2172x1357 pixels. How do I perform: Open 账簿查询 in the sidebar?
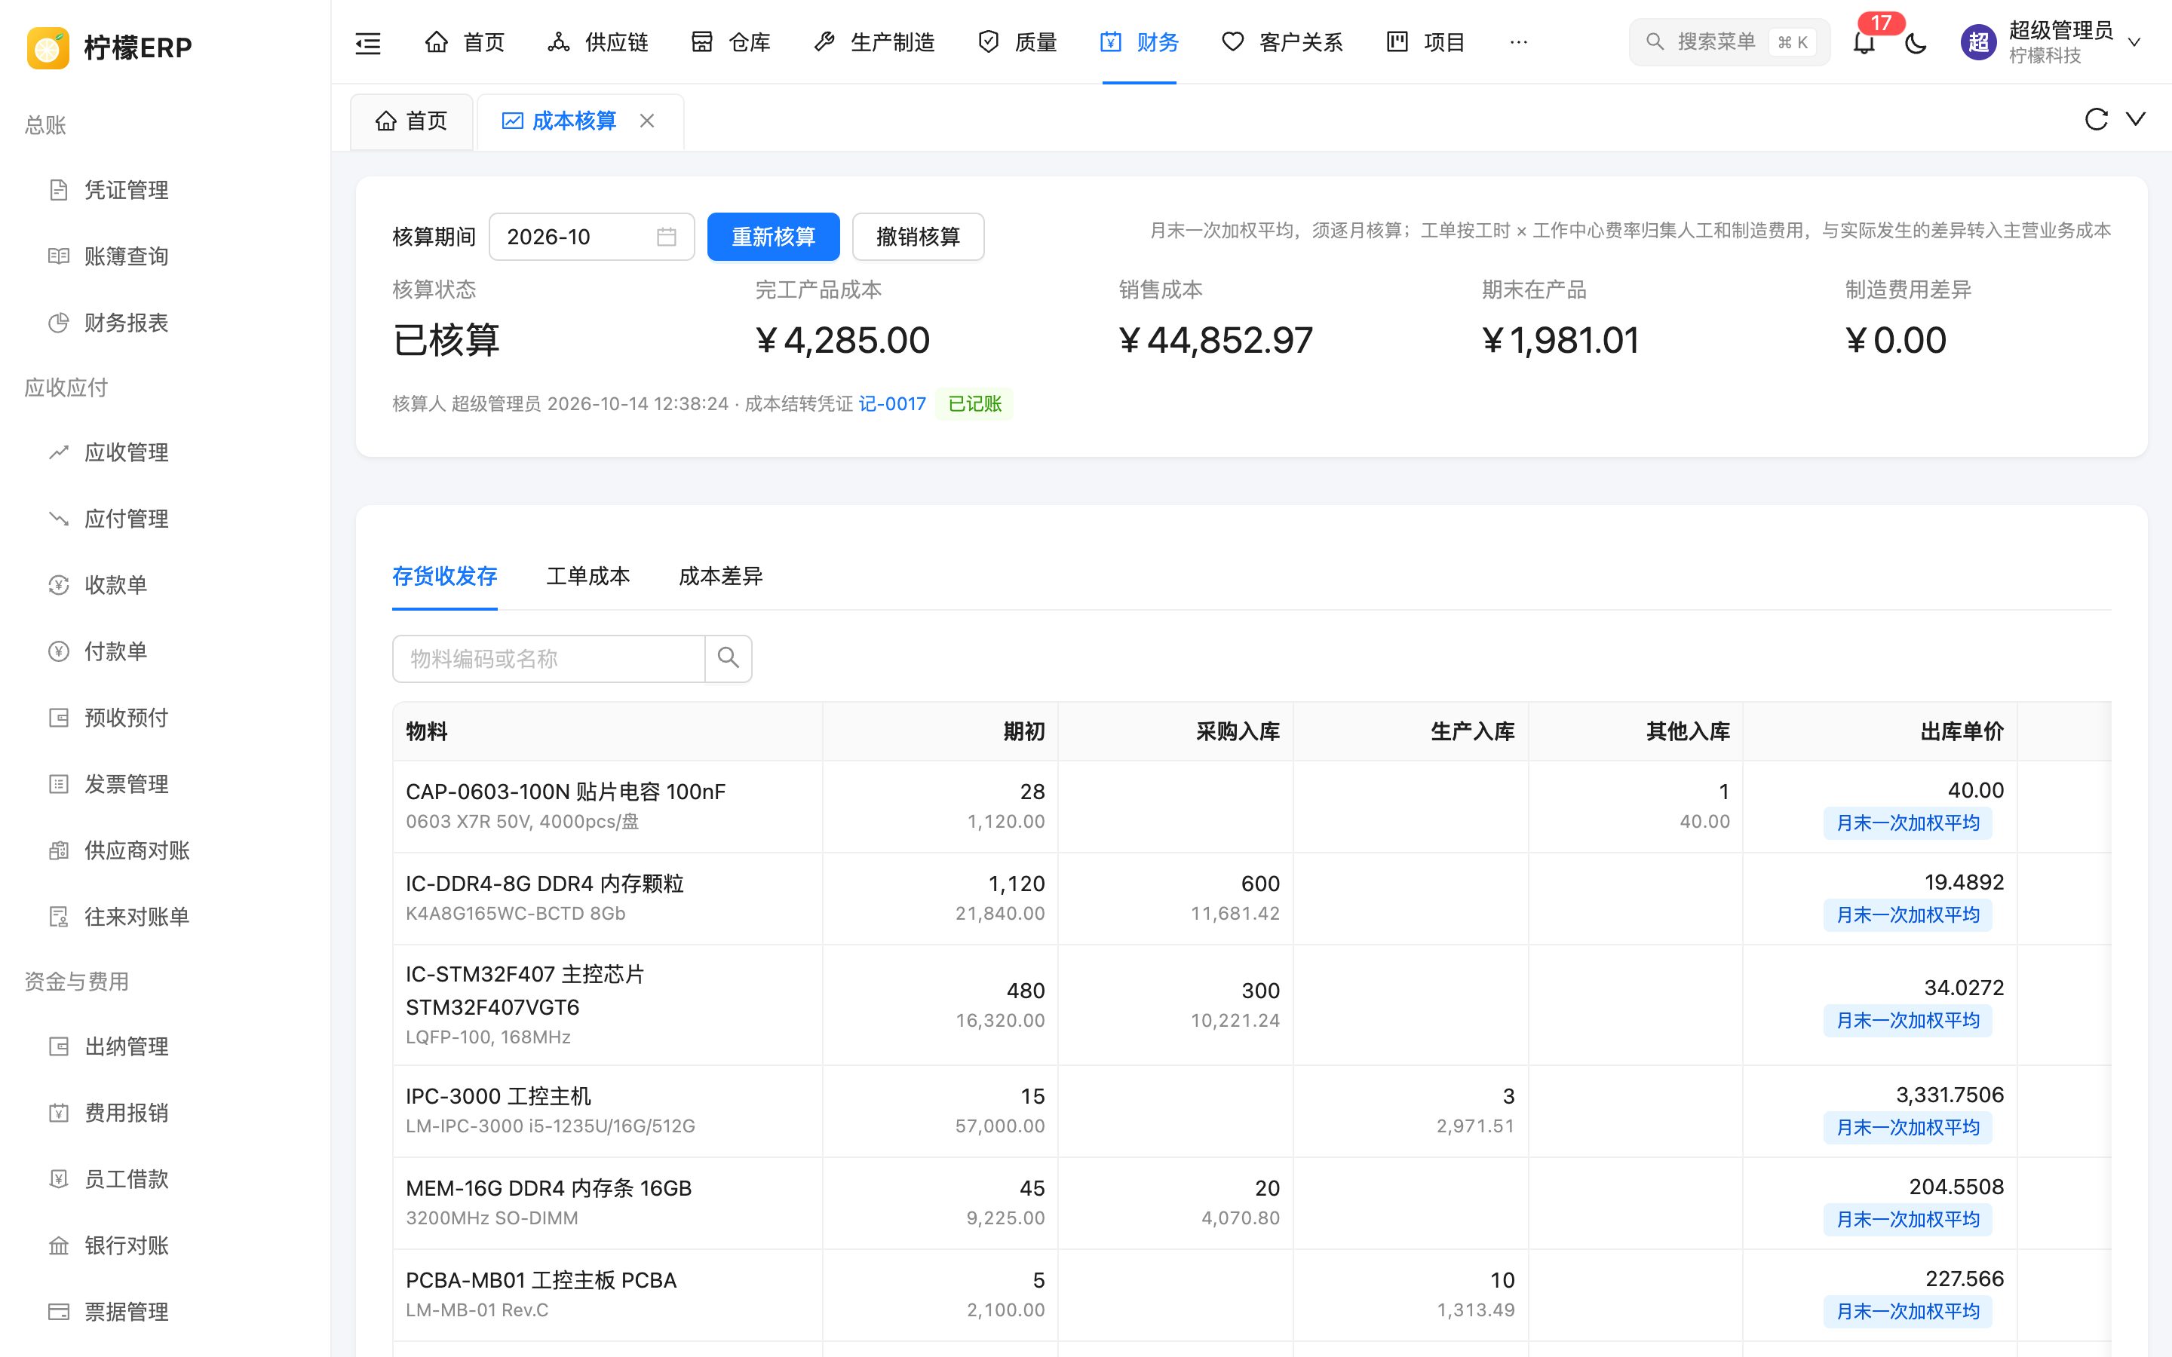click(126, 256)
